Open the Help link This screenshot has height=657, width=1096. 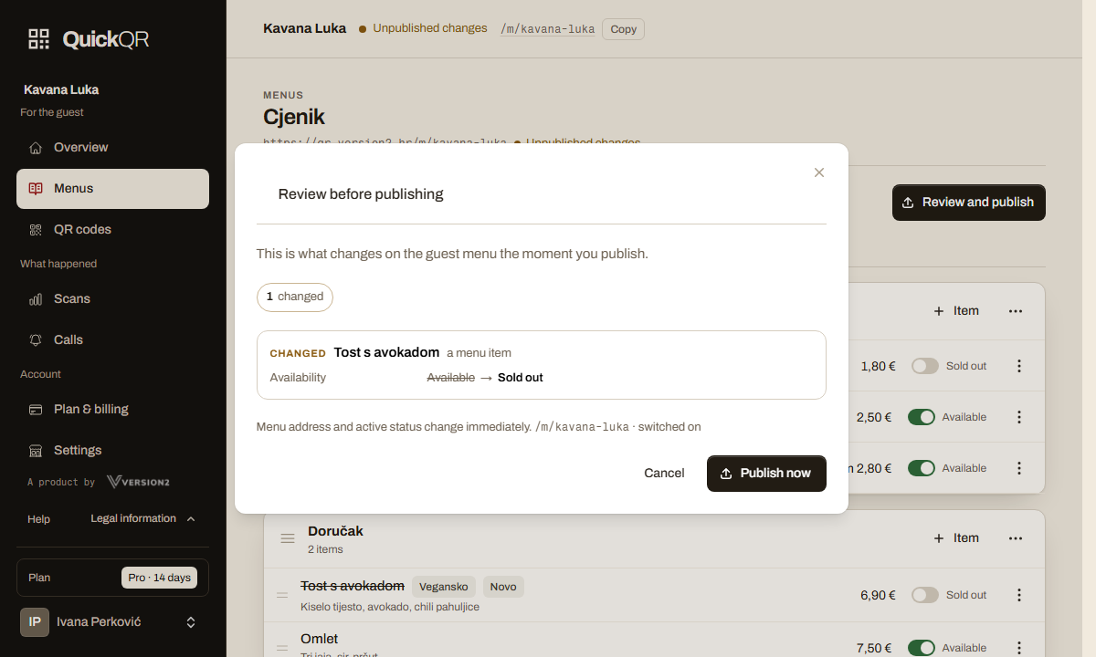pyautogui.click(x=38, y=519)
